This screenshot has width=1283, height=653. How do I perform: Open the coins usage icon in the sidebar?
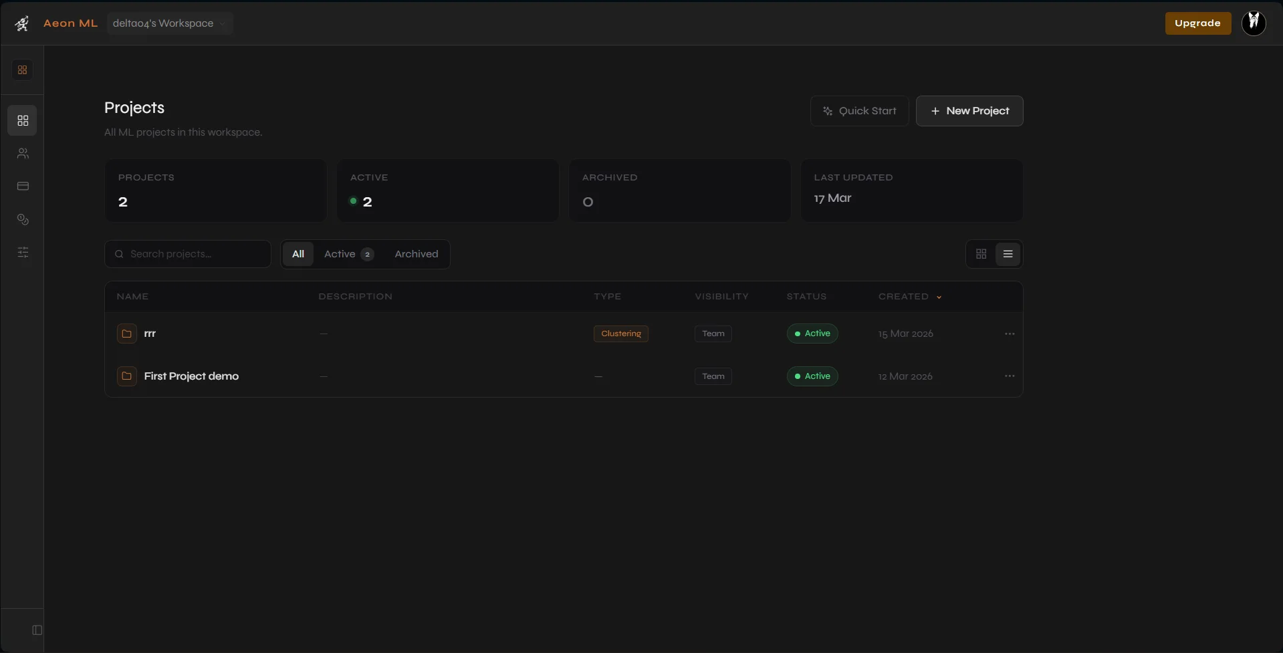tap(23, 219)
